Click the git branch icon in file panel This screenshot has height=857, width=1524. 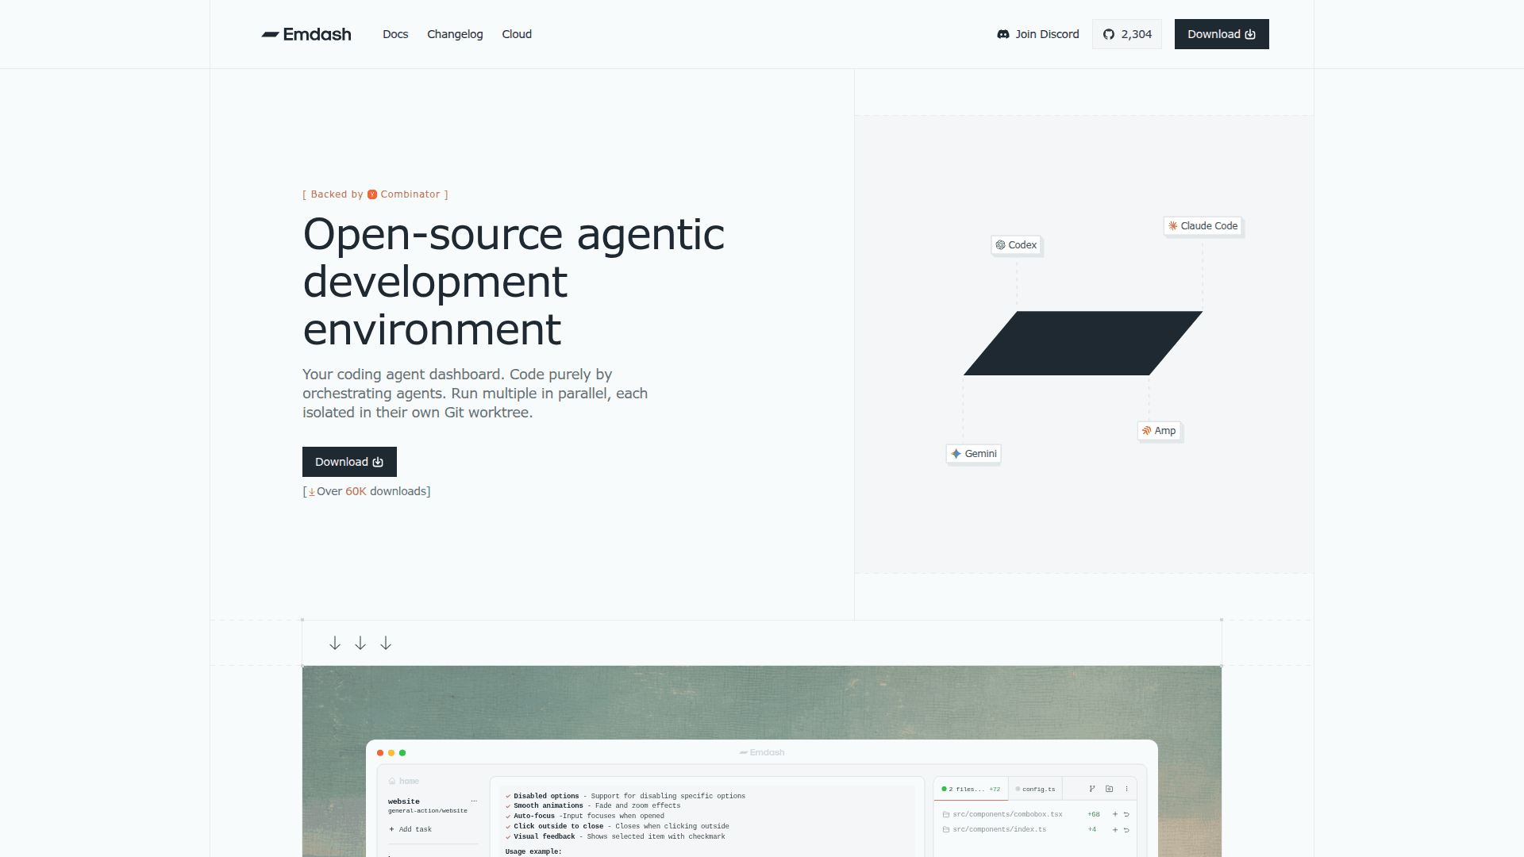(1092, 789)
